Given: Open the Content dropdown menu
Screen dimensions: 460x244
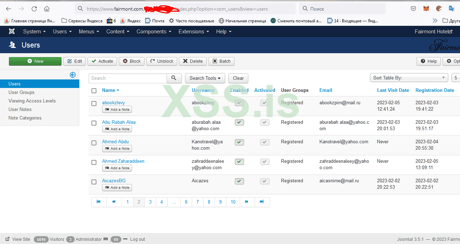Looking at the screenshot, I should (118, 32).
